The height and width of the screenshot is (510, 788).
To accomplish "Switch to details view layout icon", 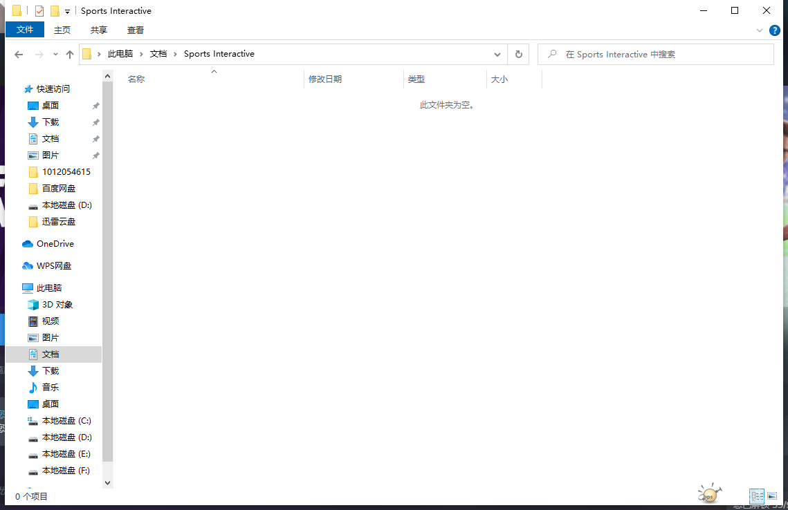I will tap(757, 495).
